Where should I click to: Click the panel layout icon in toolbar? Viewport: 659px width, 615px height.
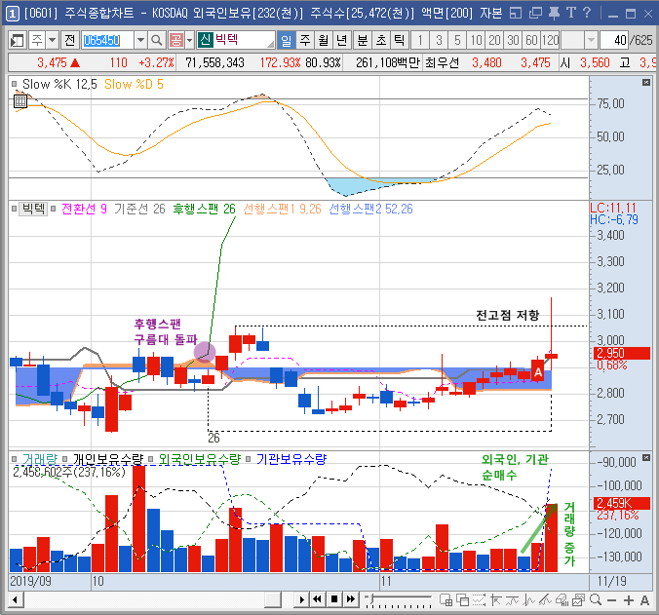pos(18,41)
